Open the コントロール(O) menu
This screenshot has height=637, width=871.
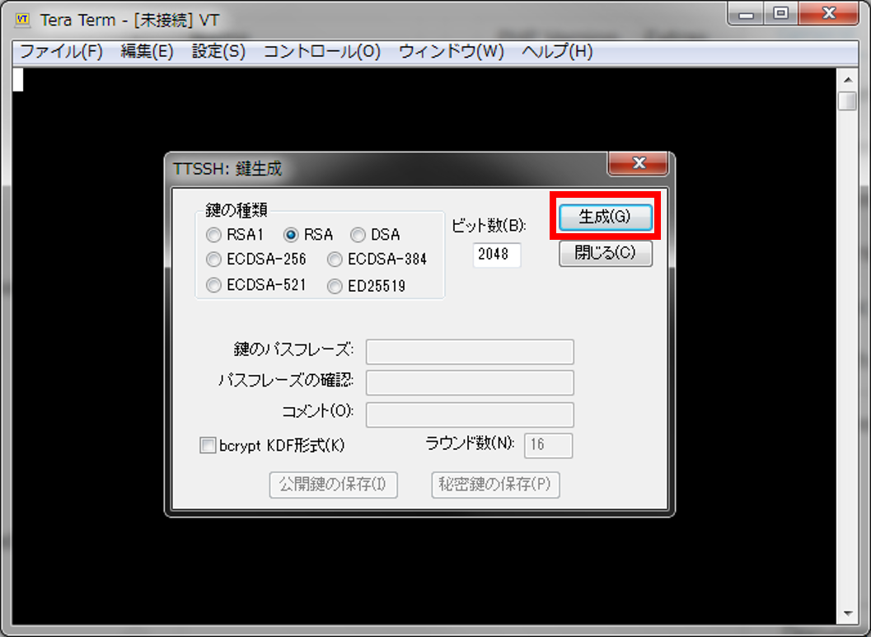point(321,51)
